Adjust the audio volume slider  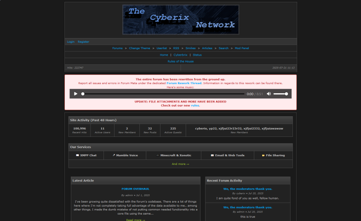281,94
